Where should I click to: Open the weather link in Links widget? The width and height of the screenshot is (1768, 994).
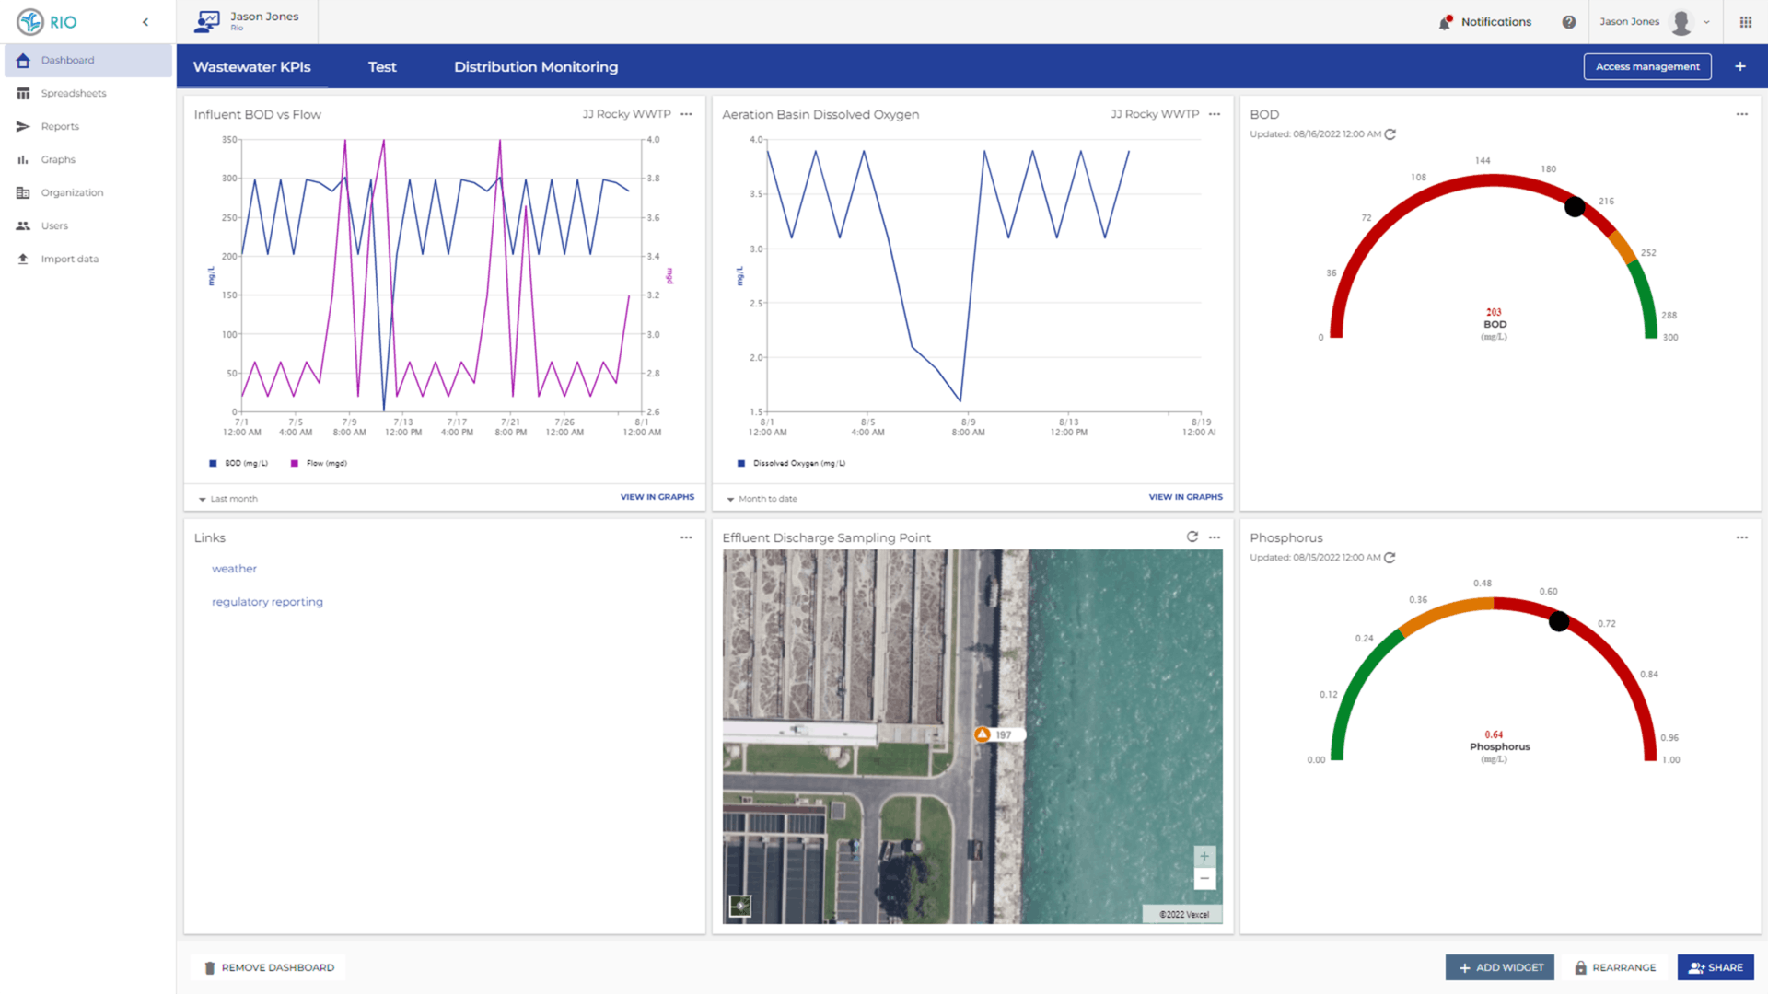pos(234,568)
